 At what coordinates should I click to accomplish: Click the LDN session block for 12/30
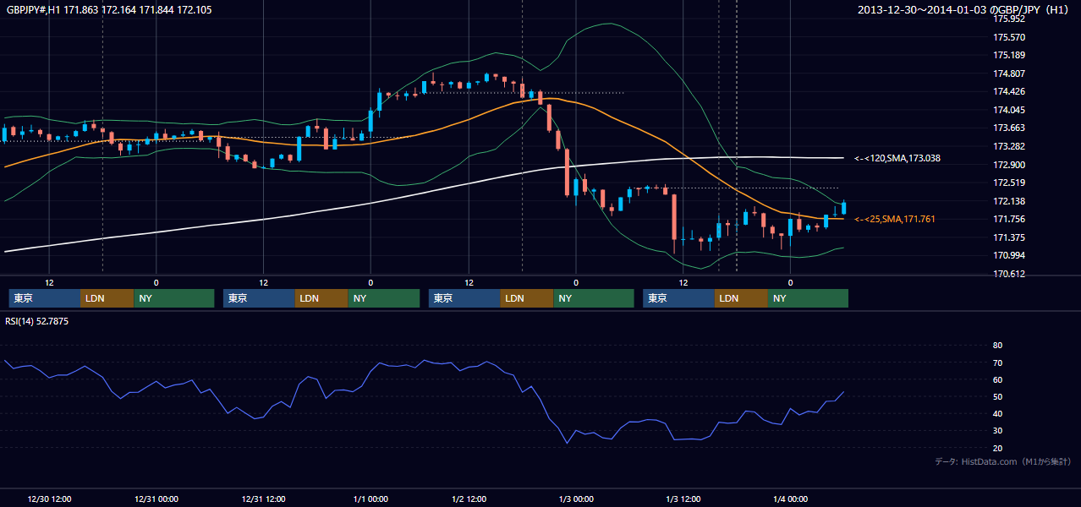click(107, 298)
